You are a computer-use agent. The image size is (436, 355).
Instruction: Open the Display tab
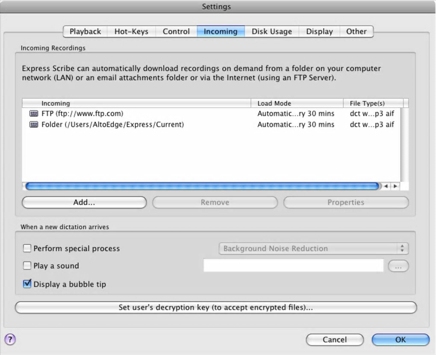pyautogui.click(x=319, y=32)
